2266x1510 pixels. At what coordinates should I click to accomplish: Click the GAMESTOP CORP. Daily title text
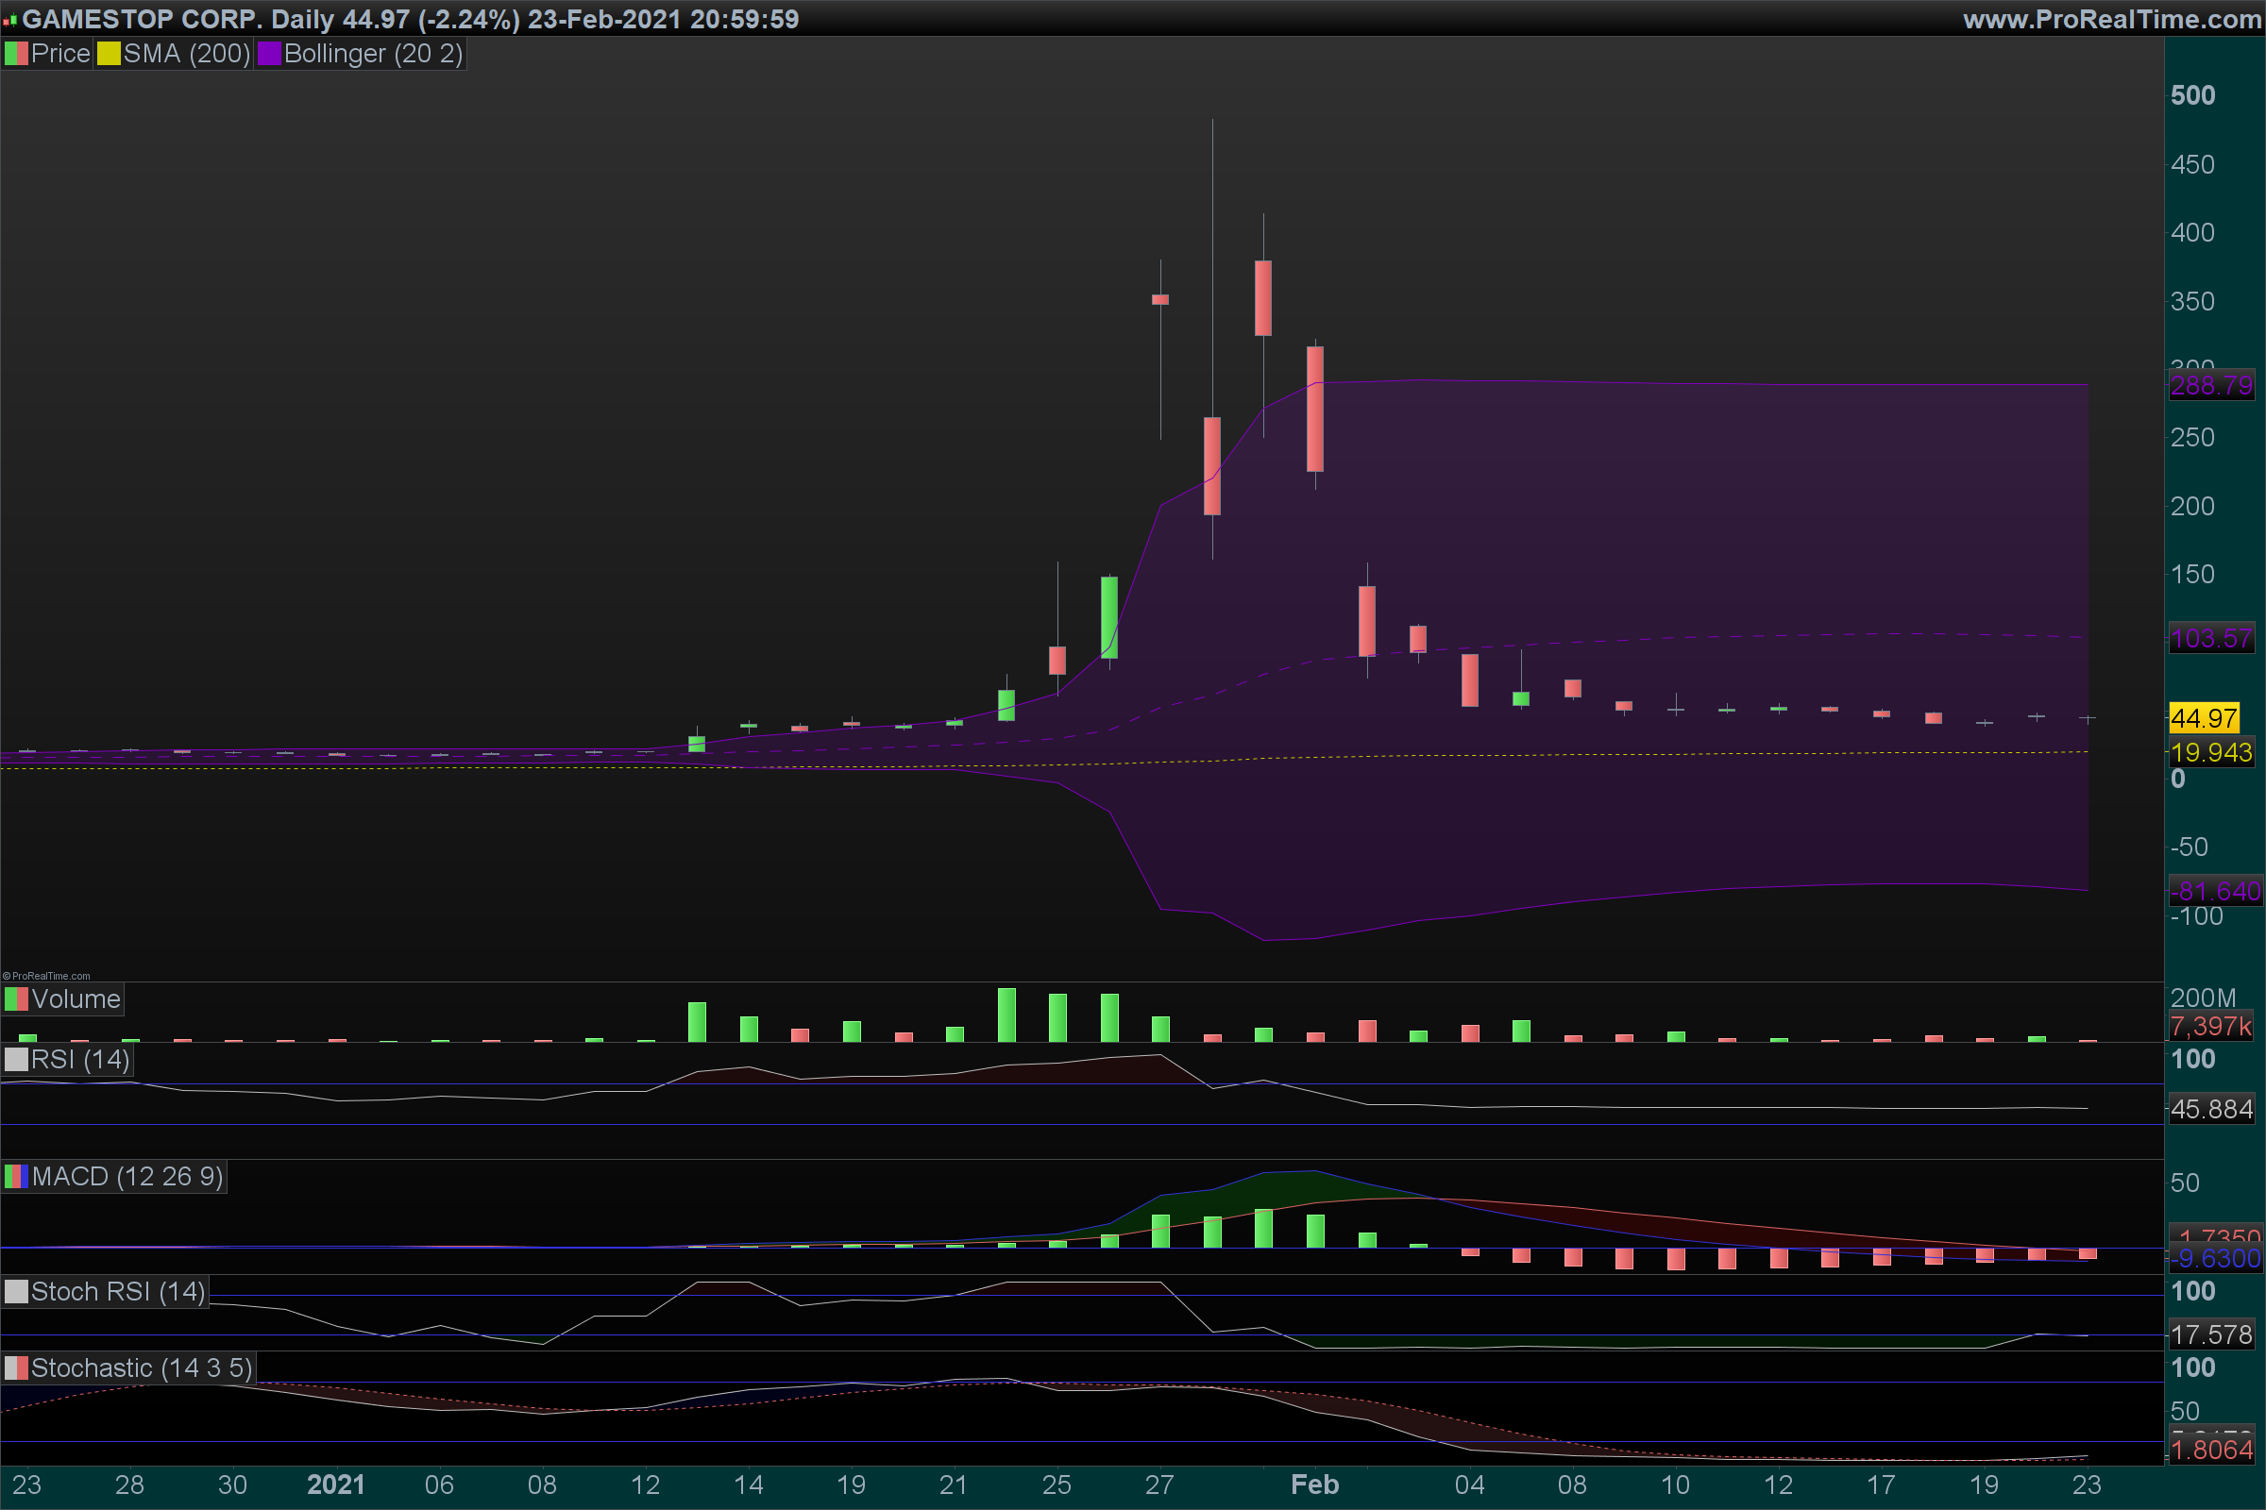click(178, 19)
